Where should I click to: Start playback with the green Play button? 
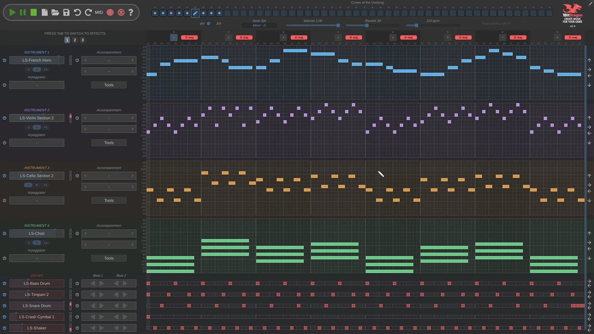coord(12,12)
